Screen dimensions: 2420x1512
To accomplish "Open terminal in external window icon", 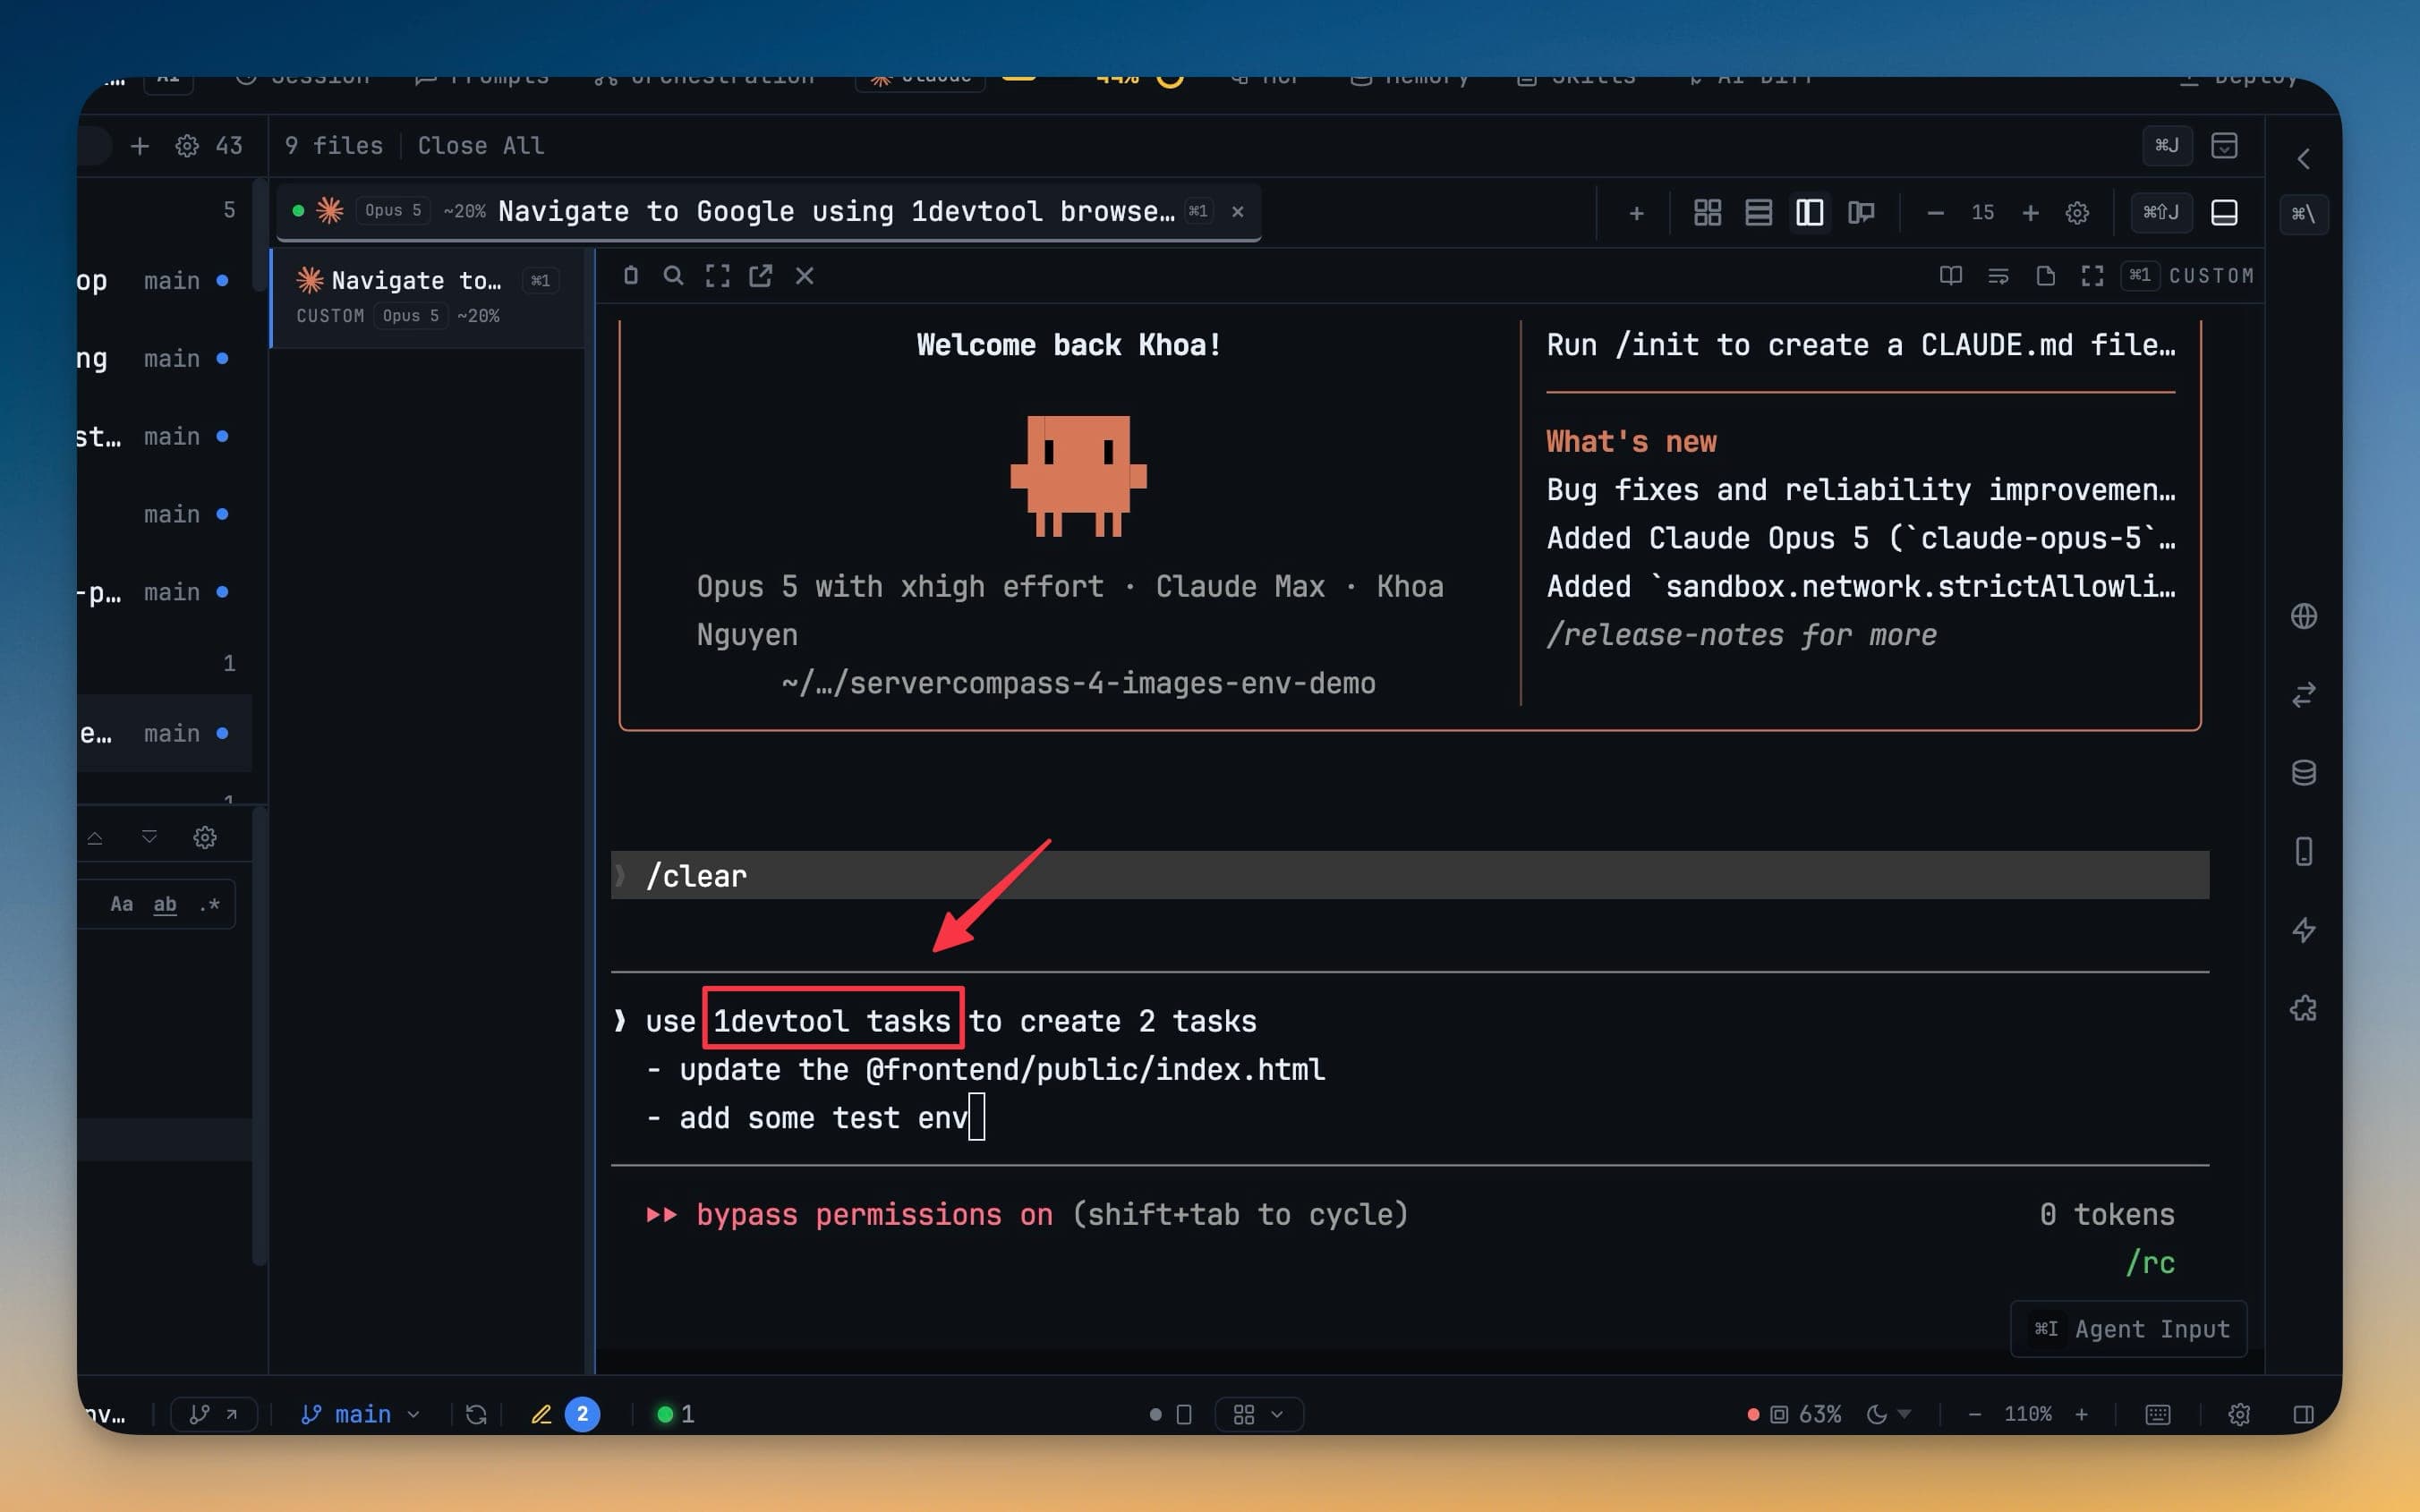I will click(x=760, y=276).
